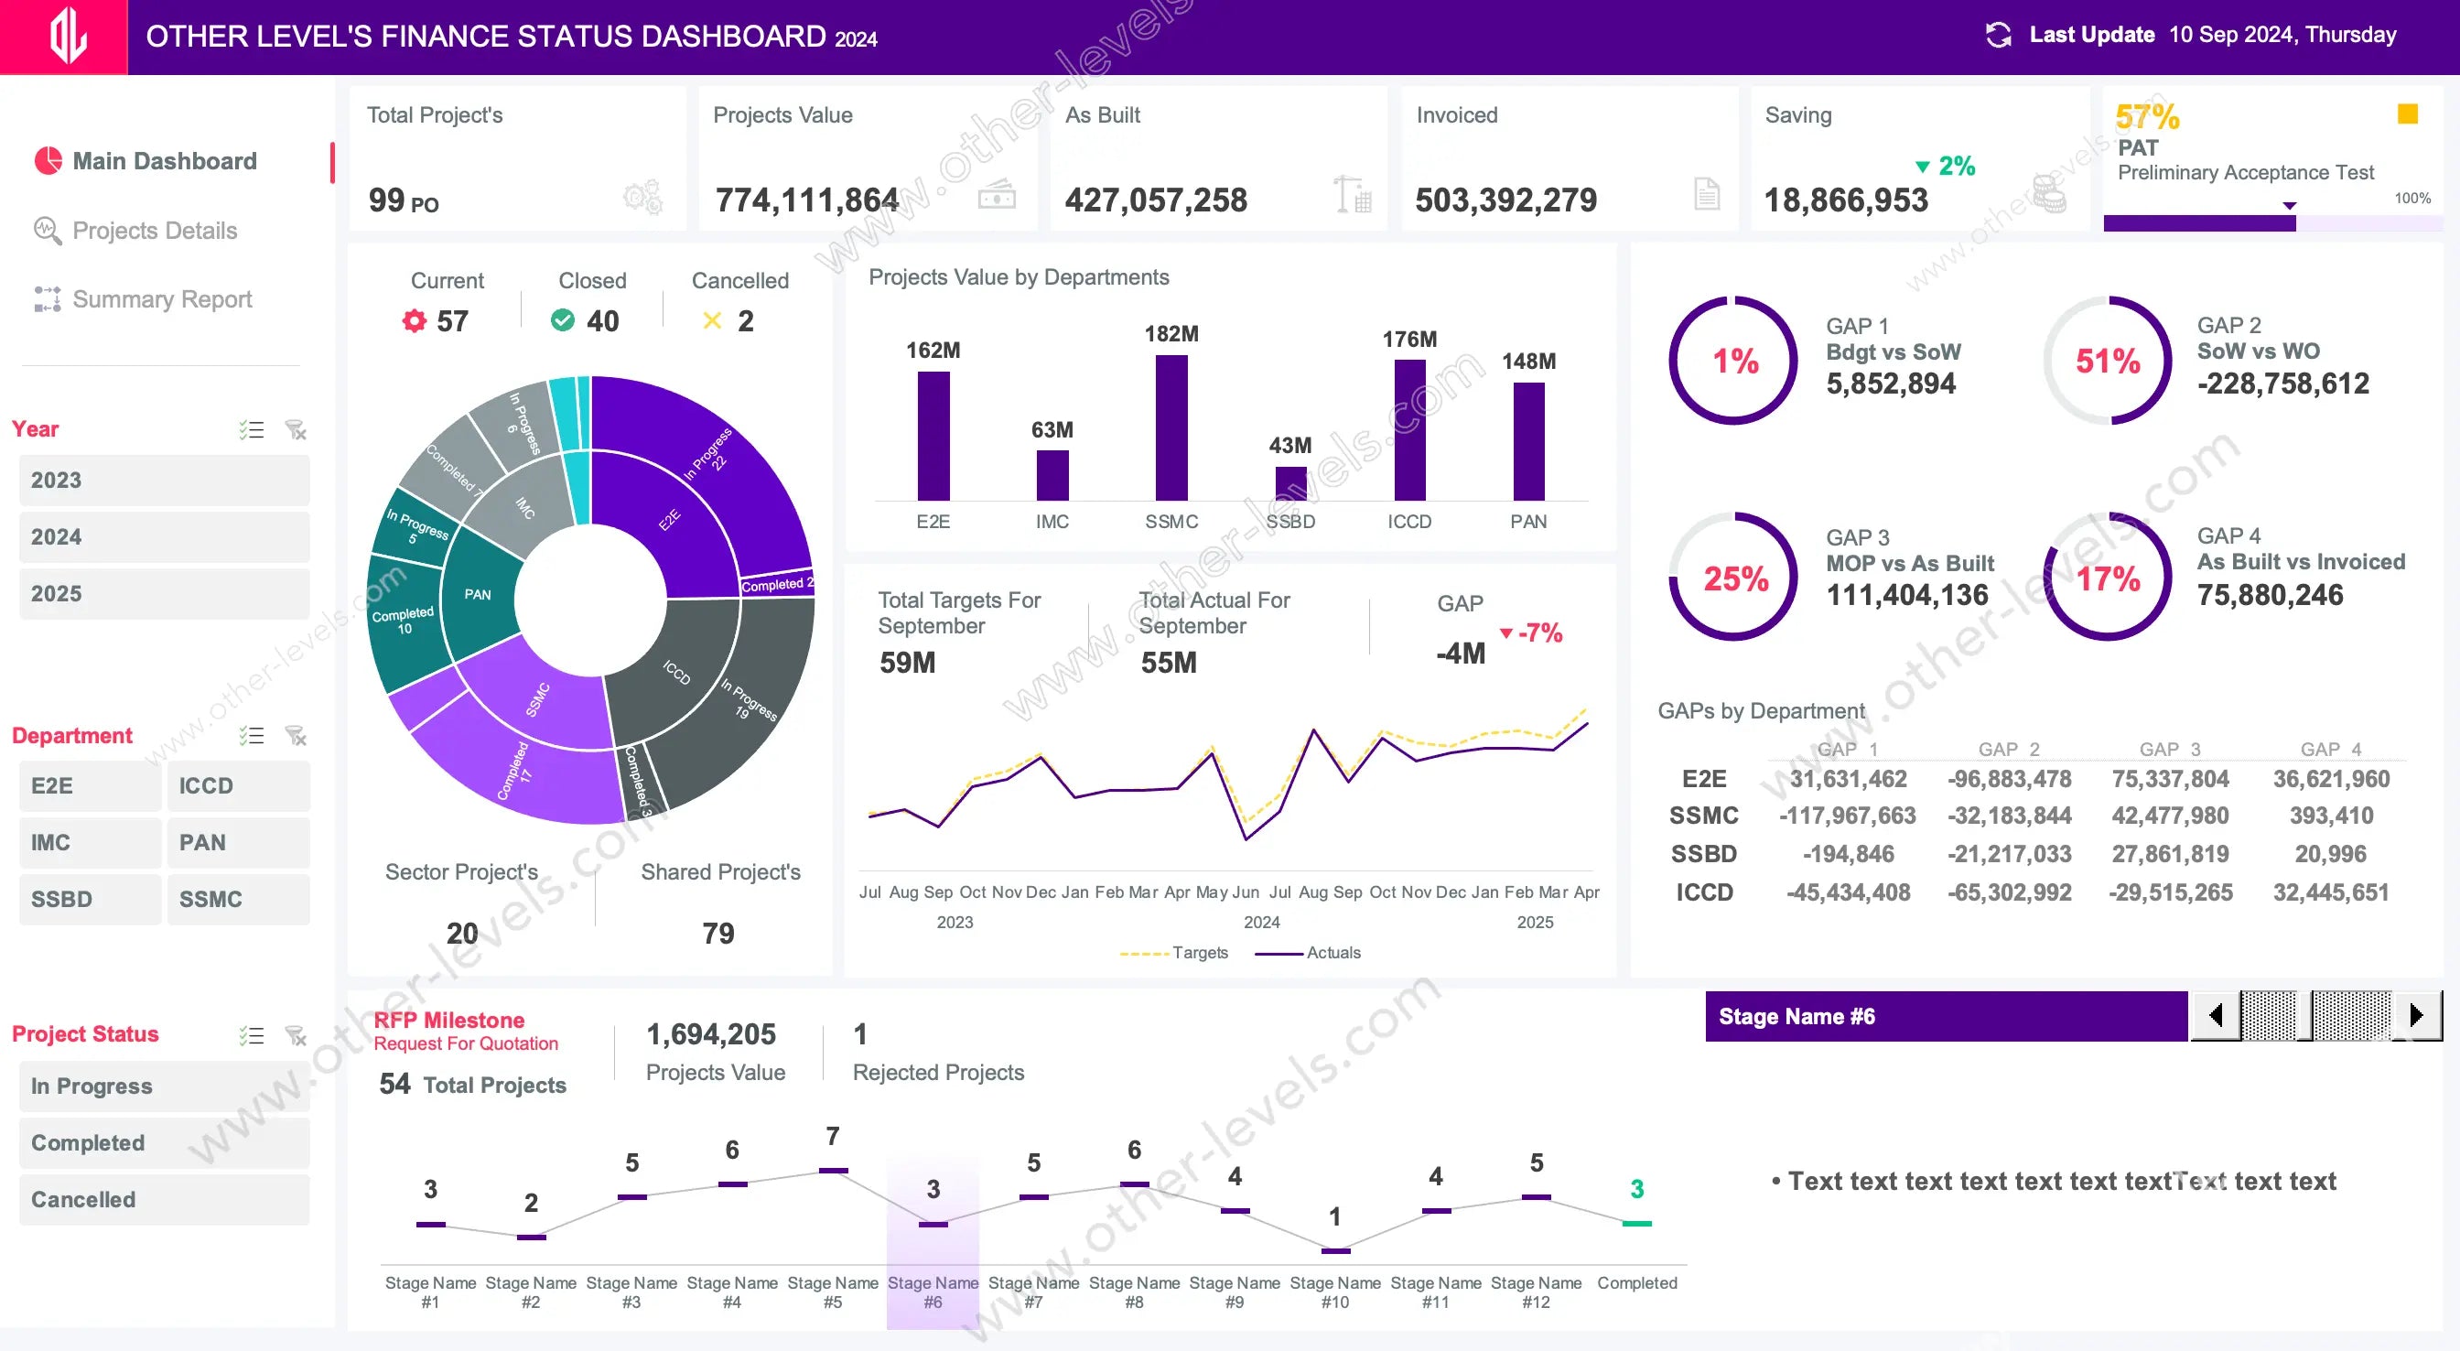Open the Summary Report page
The height and width of the screenshot is (1351, 2460).
(x=161, y=299)
